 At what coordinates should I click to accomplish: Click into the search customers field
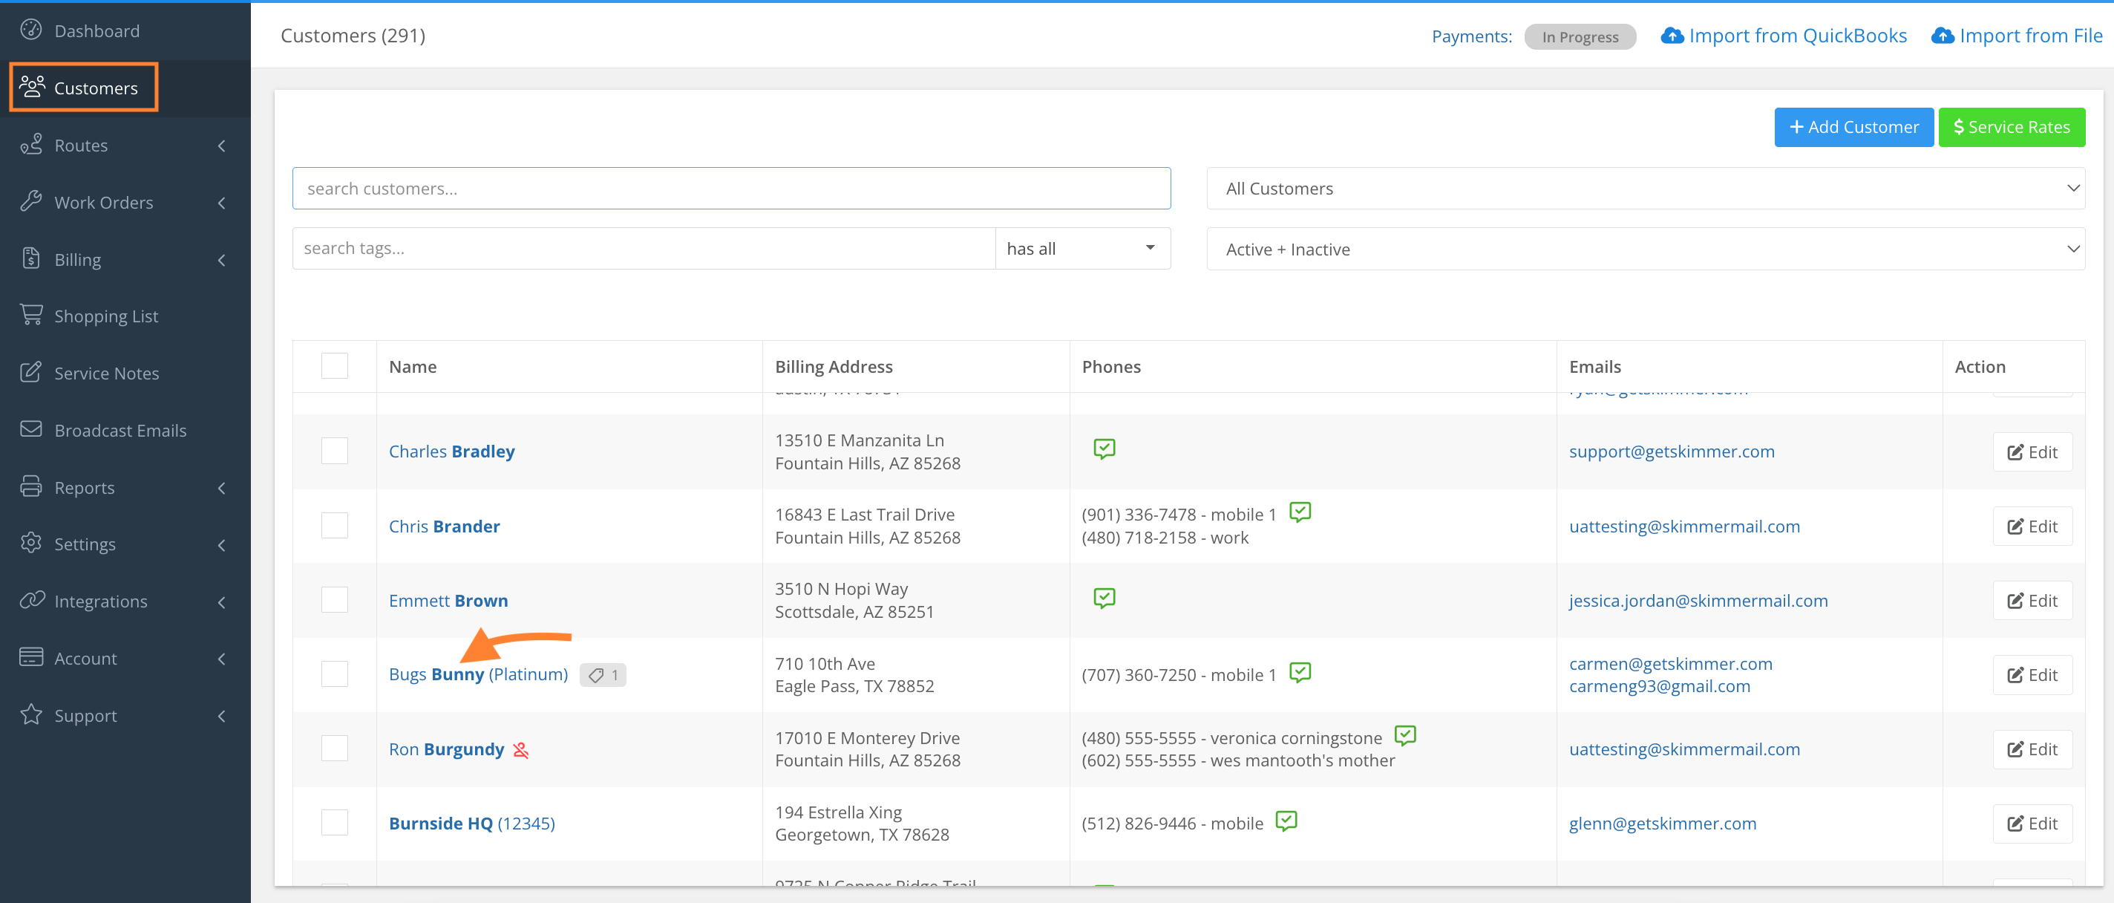730,189
